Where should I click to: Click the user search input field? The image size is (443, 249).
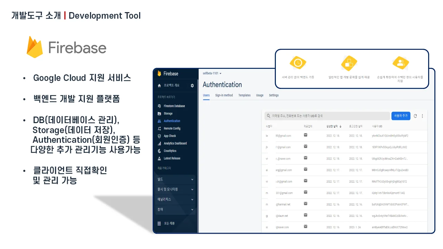point(327,116)
